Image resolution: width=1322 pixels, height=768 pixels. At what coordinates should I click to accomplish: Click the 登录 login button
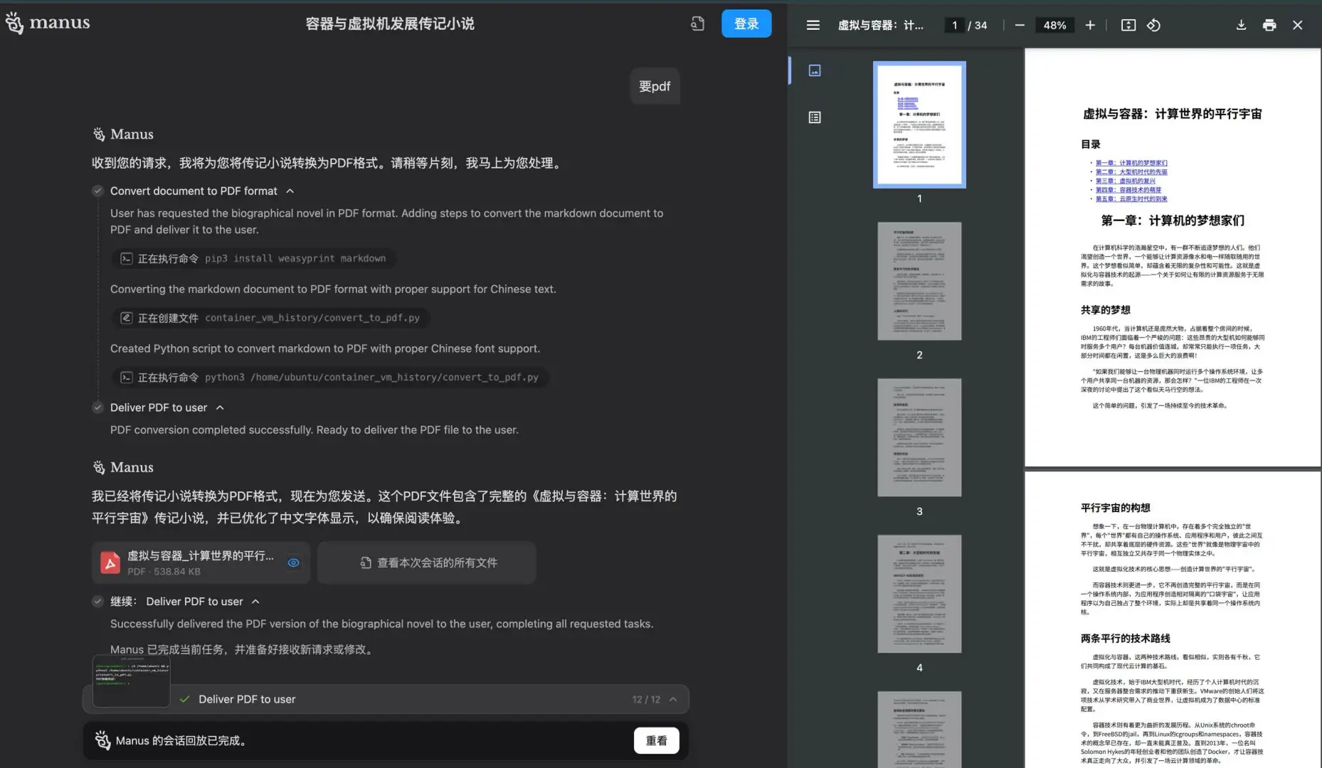coord(746,23)
